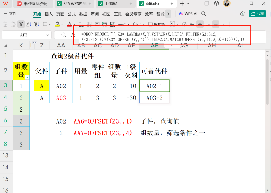The height and width of the screenshot is (193, 271).
Task: Switch to the 页面 ribbon tab
Action: [x=60, y=14]
